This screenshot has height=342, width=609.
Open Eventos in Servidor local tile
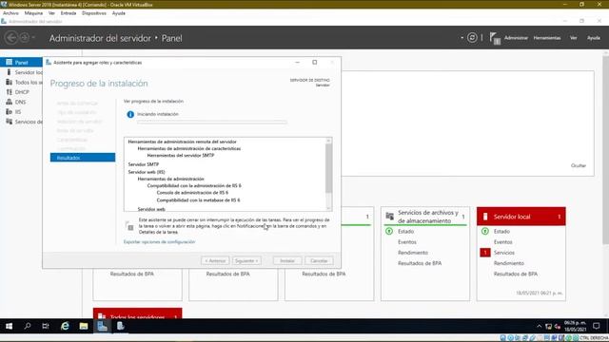[x=503, y=242]
